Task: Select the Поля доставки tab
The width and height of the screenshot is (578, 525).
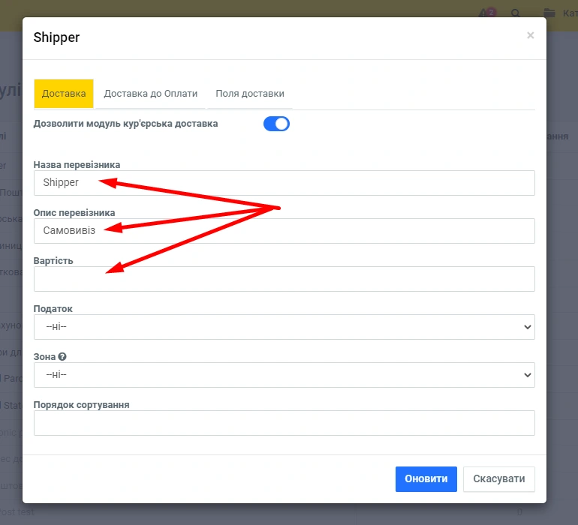Action: coord(250,94)
